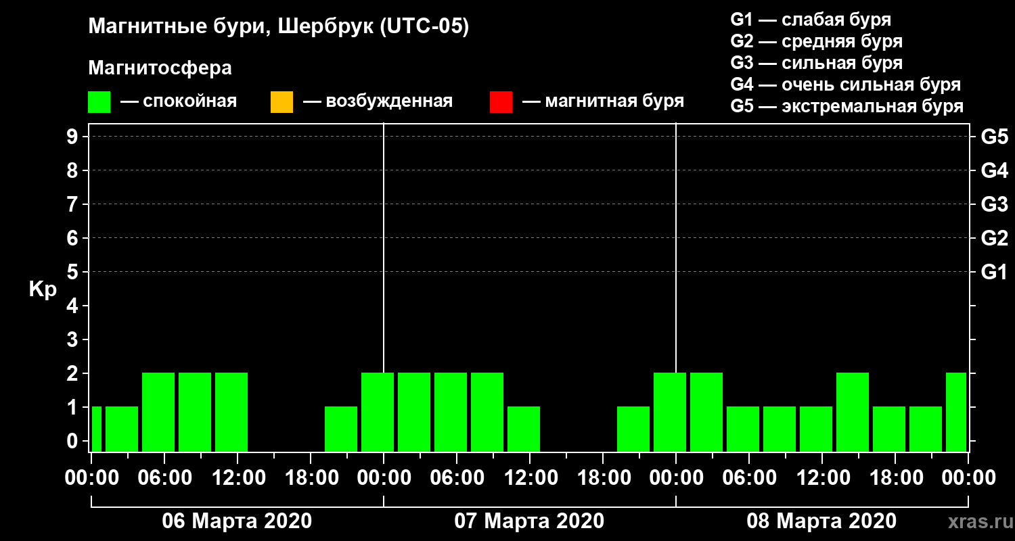Click the orange 'возбужденная' legend swatch

click(x=281, y=102)
